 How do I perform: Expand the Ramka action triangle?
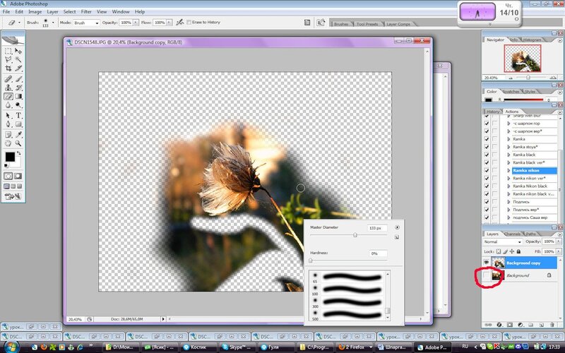[x=509, y=139]
